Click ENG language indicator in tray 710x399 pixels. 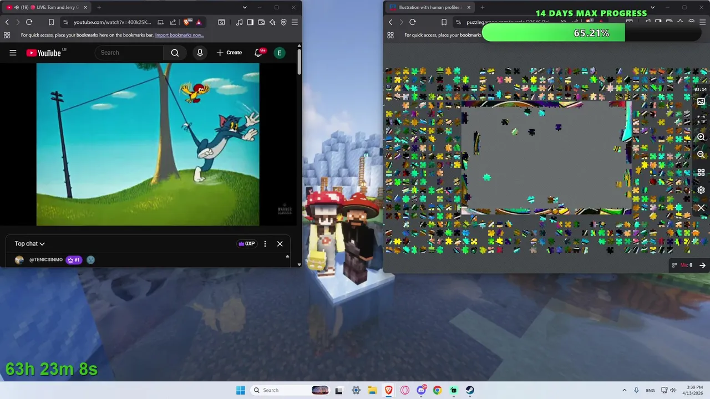[650, 390]
